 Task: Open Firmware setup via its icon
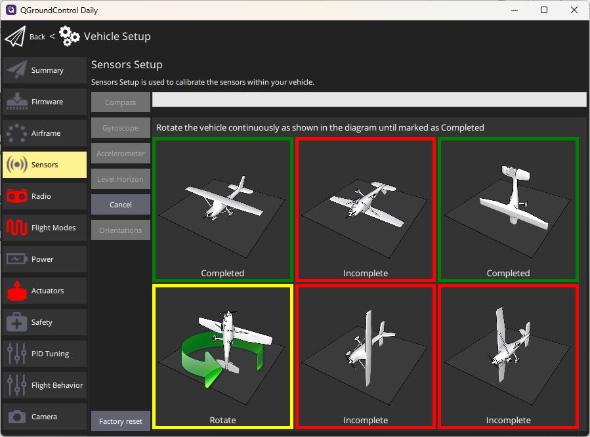click(x=17, y=102)
